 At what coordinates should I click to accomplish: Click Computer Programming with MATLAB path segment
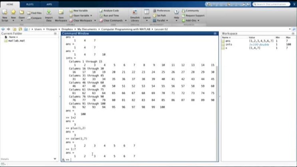pos(126,29)
